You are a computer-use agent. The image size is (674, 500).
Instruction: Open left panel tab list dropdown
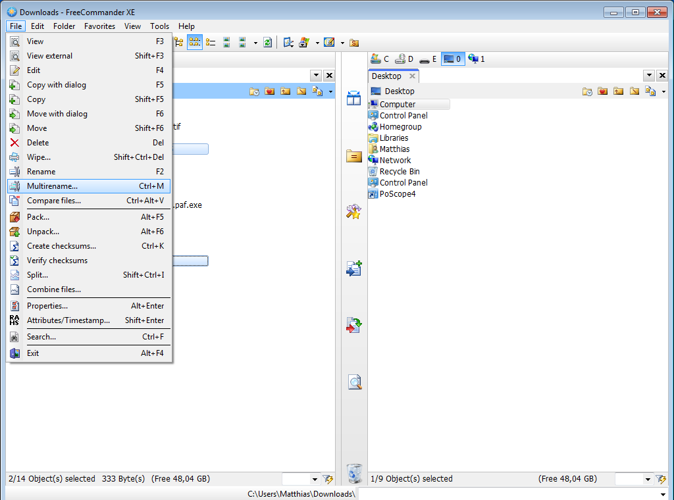tap(317, 76)
